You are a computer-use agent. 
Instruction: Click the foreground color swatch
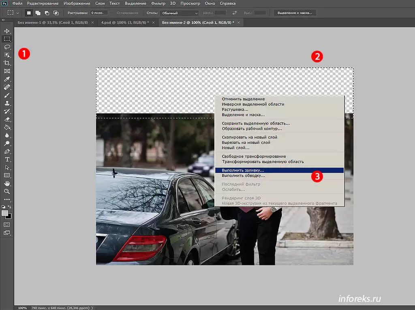[x=5, y=213]
